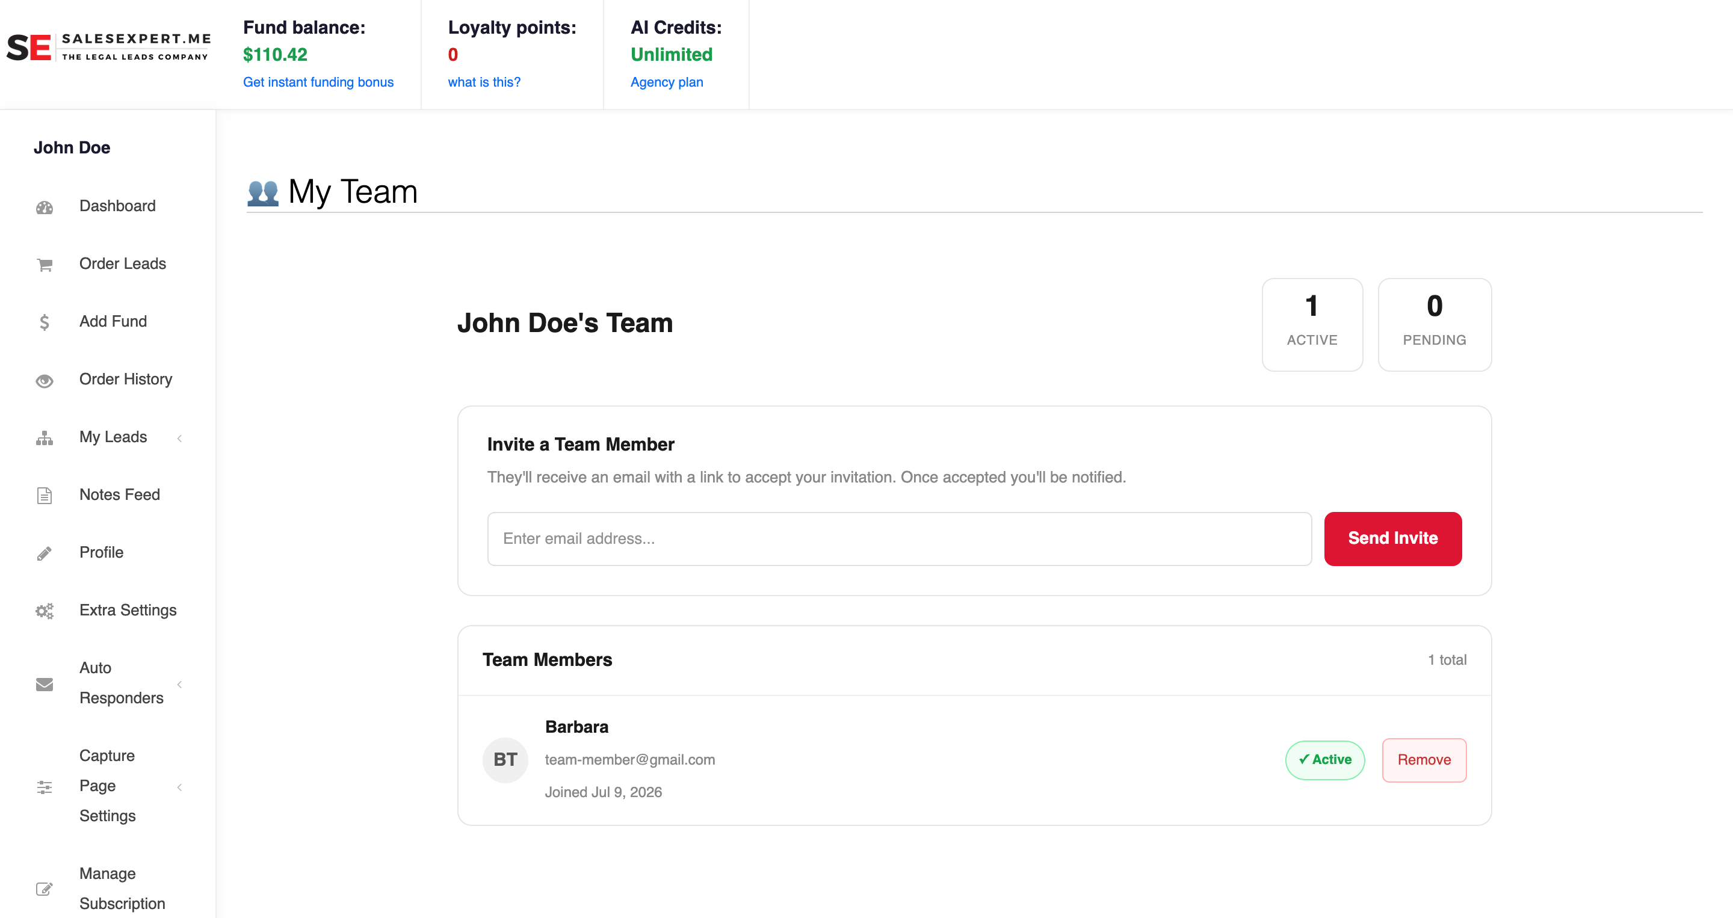This screenshot has width=1733, height=918.
Task: Remove Barbara from the team
Action: [1424, 760]
